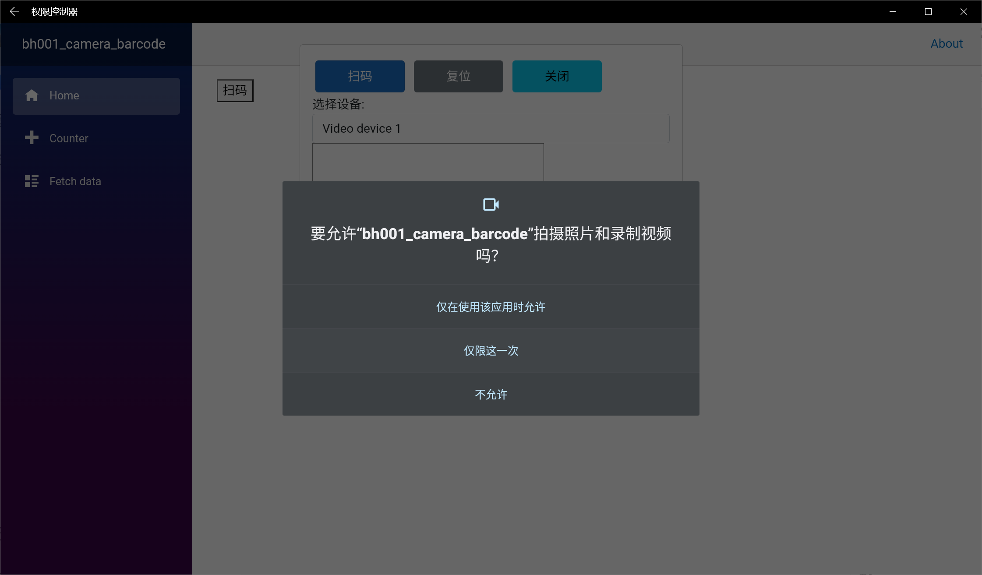
Task: Open the Counter navigation item
Action: [x=96, y=138]
